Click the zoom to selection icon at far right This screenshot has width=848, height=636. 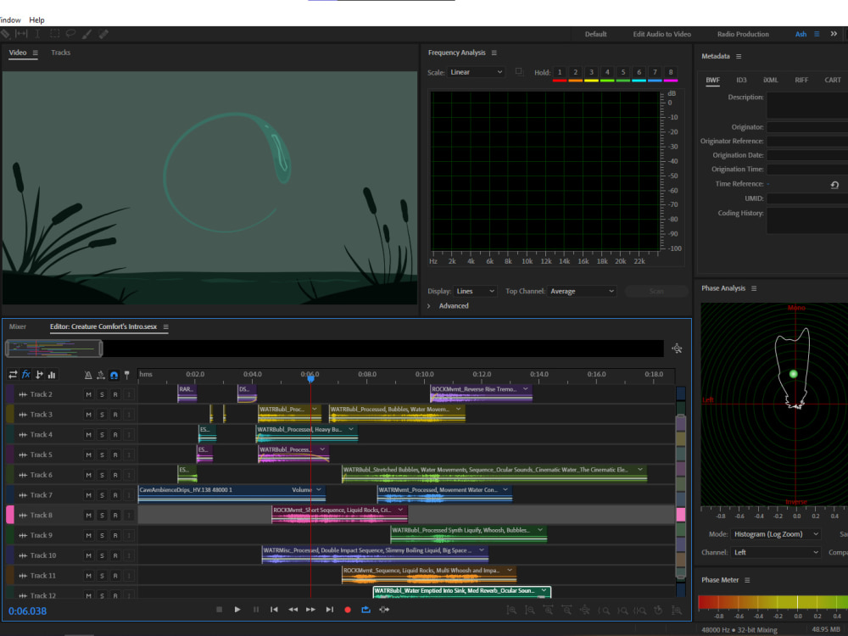click(x=677, y=610)
